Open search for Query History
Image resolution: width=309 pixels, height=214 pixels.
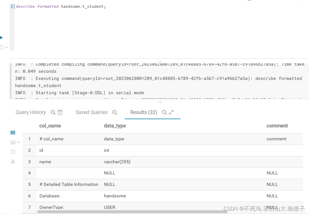tap(53, 112)
